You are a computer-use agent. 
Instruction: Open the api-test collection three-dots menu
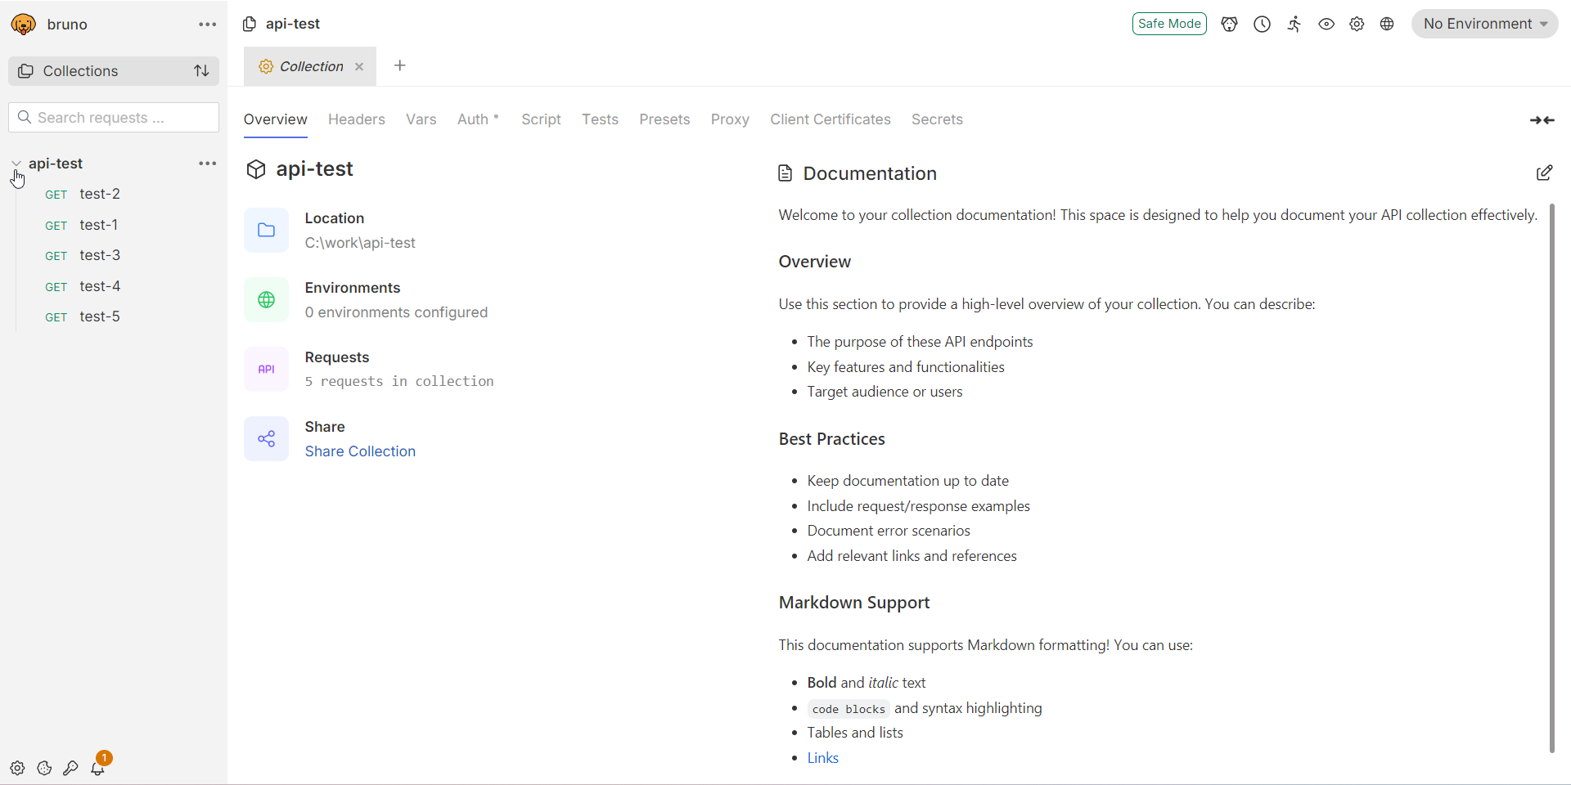point(207,164)
